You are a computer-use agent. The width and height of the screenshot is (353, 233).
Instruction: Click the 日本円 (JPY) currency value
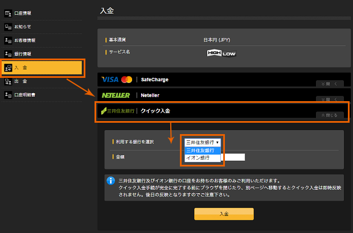217,40
